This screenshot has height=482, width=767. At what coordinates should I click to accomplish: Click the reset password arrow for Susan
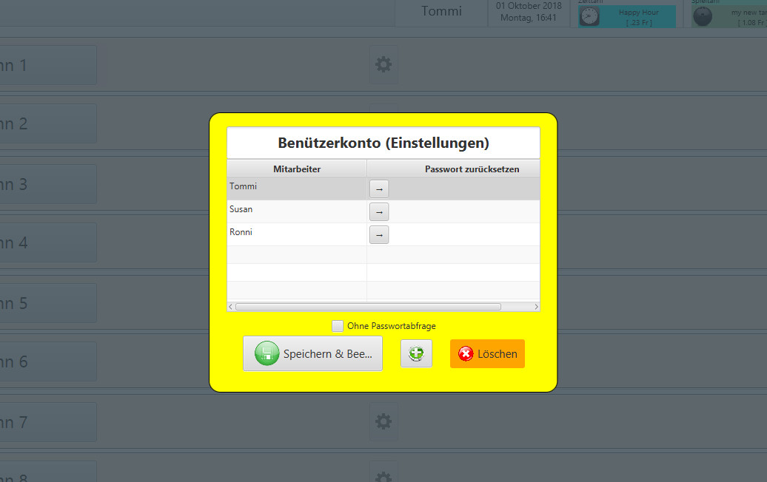378,212
